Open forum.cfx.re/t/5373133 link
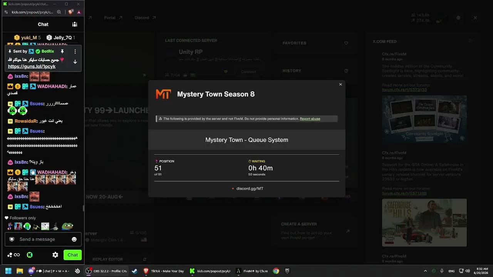The image size is (493, 277). click(x=404, y=90)
